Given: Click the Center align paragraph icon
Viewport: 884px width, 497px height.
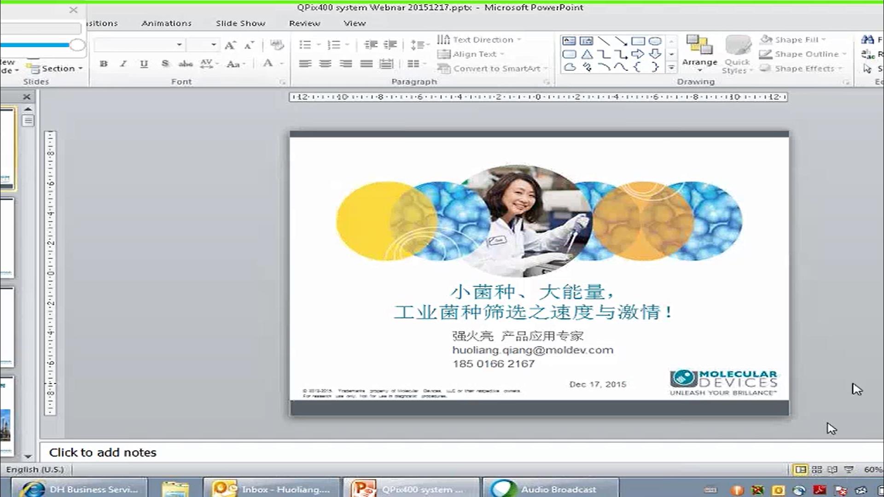Looking at the screenshot, I should (325, 64).
